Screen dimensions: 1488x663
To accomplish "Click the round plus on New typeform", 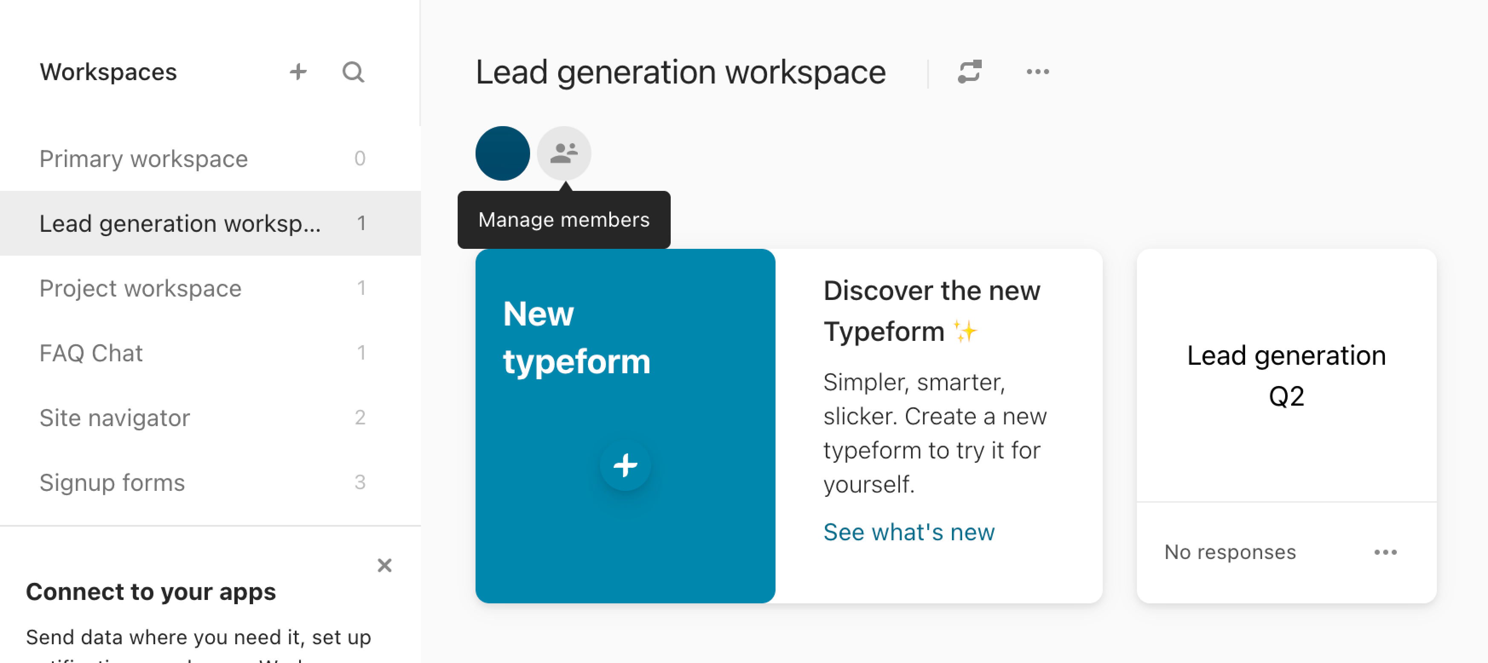I will click(625, 465).
